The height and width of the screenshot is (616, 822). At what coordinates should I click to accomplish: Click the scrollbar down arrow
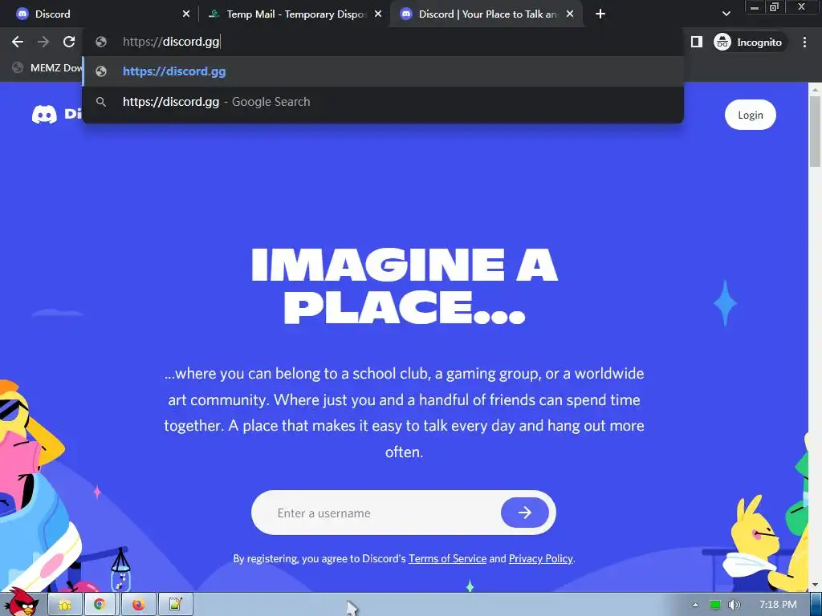tap(815, 585)
